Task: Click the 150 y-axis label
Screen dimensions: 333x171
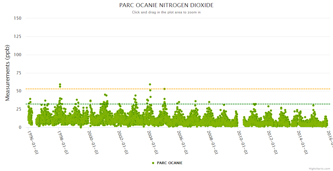Action: click(17, 18)
